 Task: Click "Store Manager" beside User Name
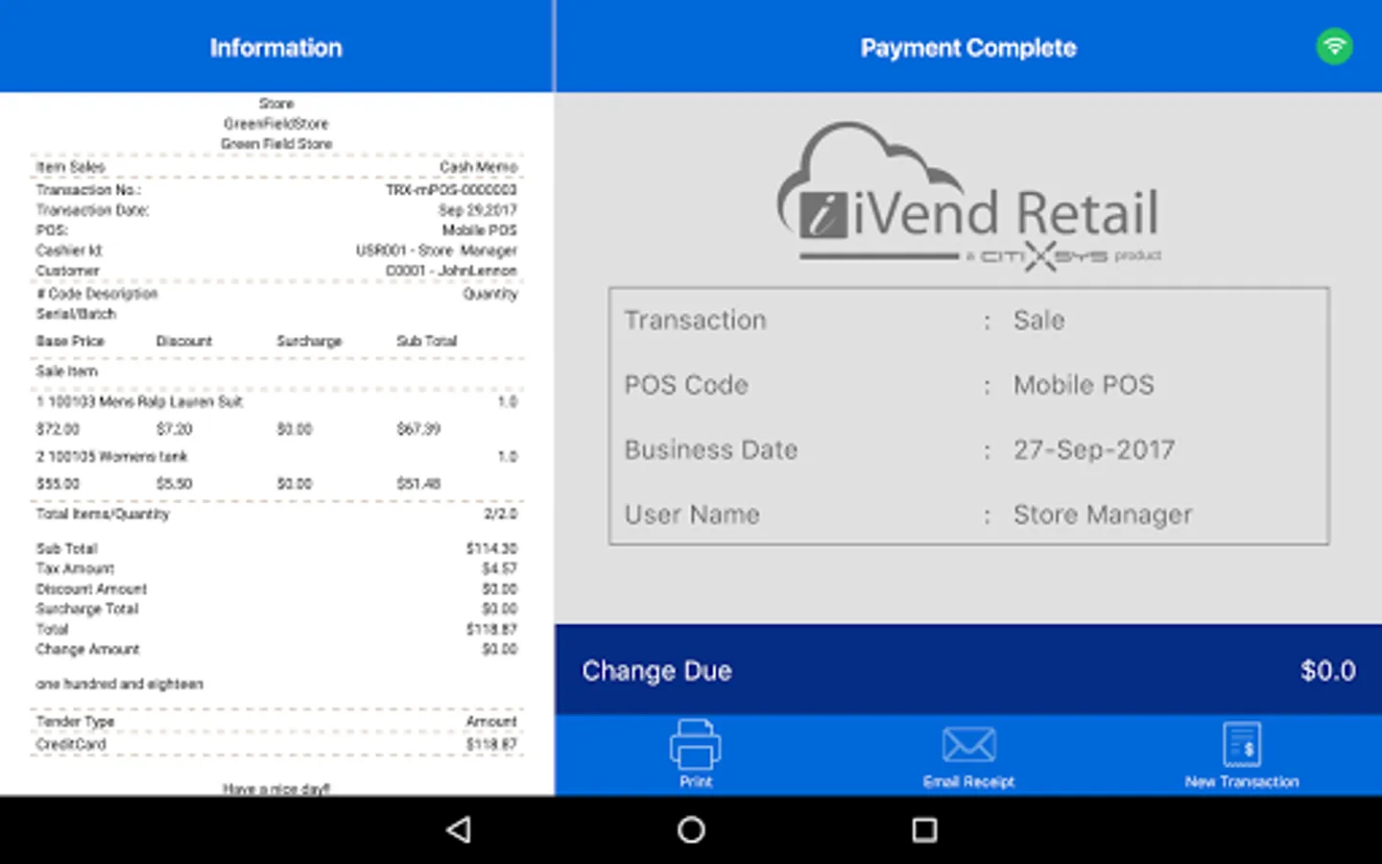1103,515
